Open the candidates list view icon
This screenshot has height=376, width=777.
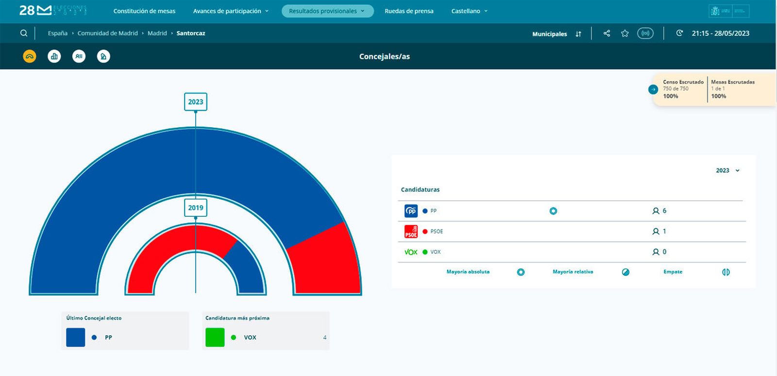[79, 56]
